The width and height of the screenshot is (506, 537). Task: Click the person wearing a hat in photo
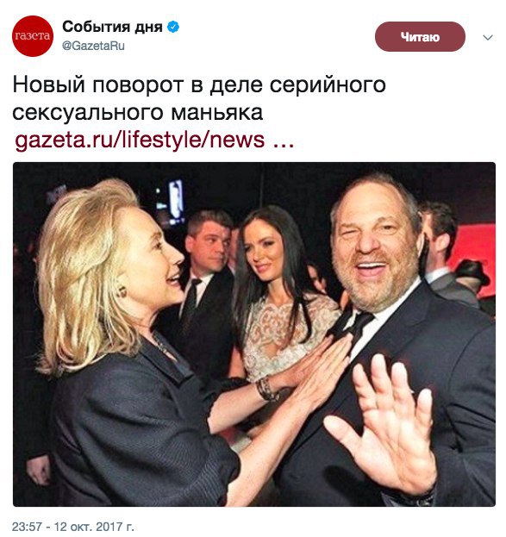472,278
